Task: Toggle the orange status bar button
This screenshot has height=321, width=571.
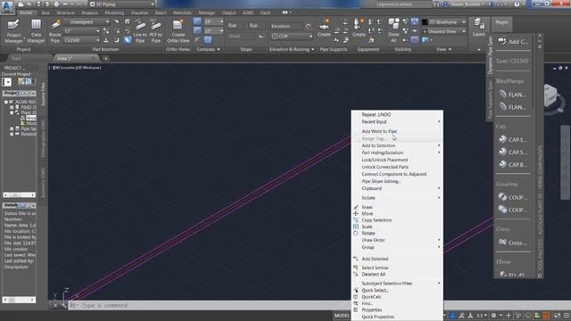Action: (x=546, y=315)
